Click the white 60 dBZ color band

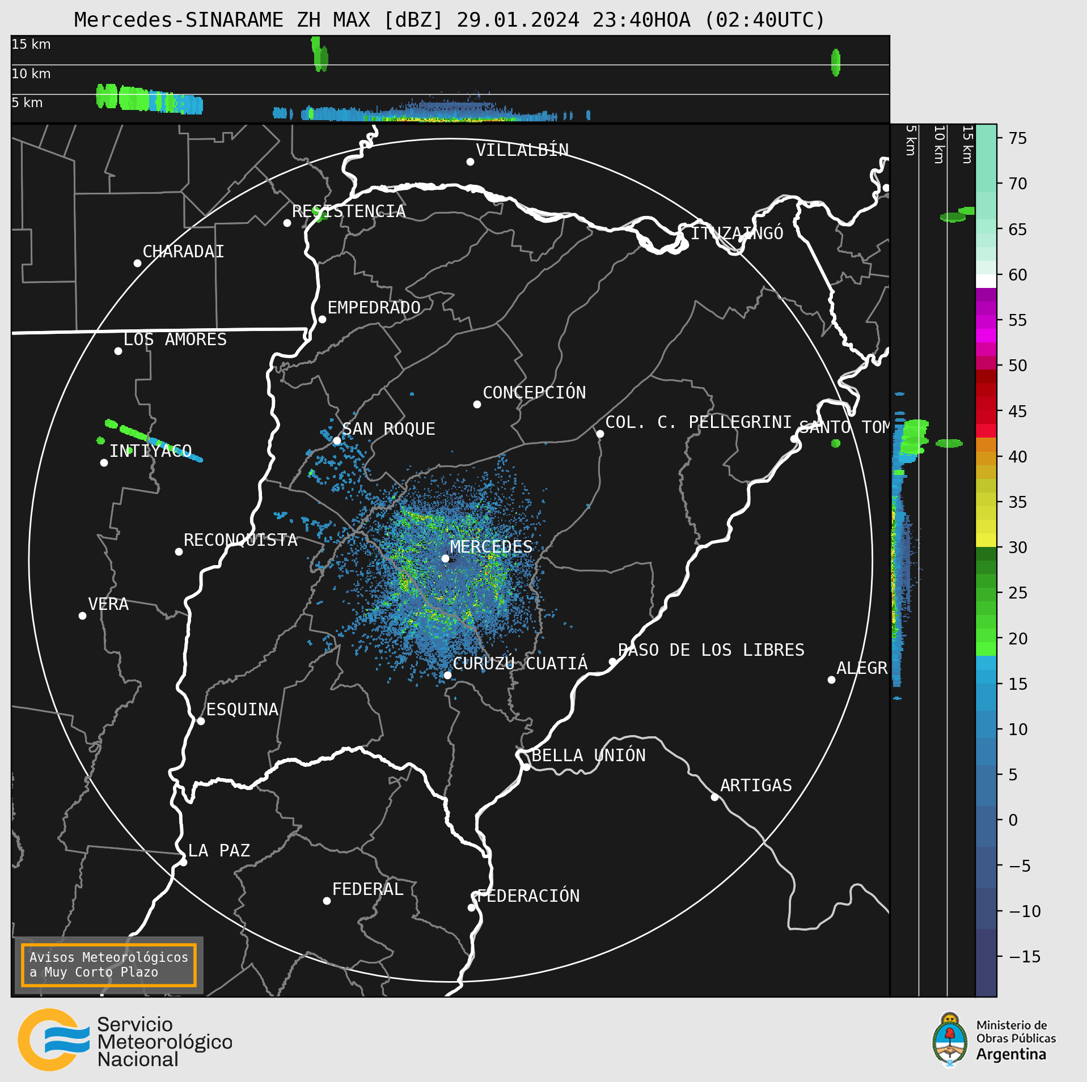click(986, 281)
